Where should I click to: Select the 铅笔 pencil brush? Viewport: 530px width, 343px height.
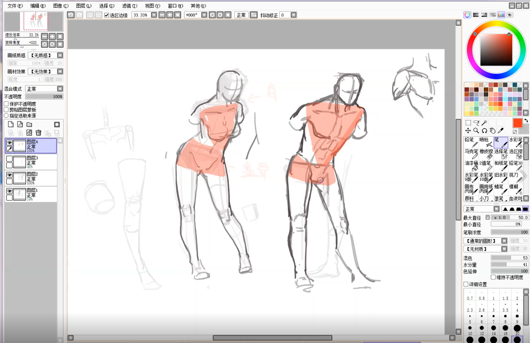coord(471,142)
